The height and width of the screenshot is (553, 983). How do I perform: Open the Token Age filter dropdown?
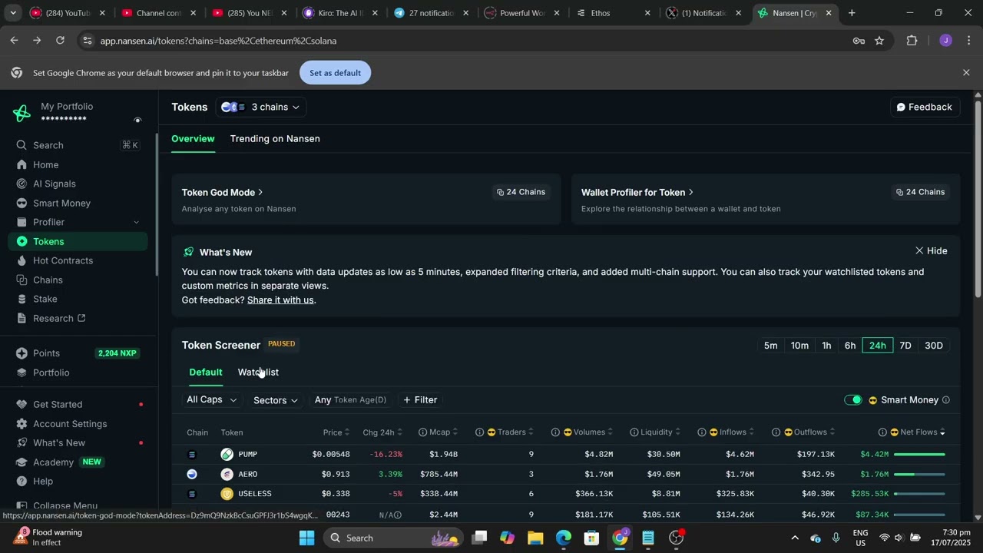click(x=350, y=400)
